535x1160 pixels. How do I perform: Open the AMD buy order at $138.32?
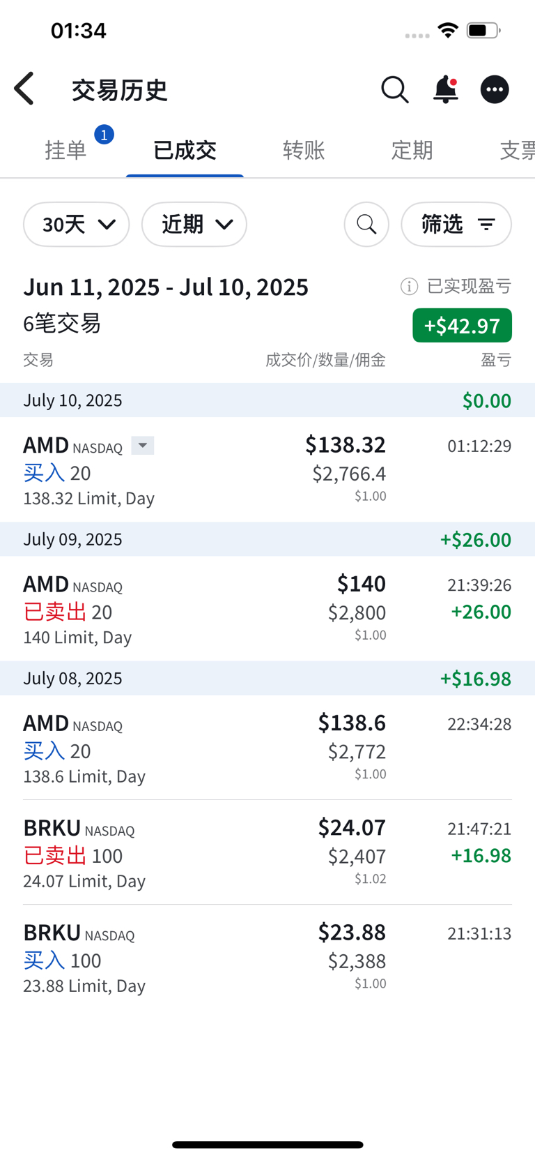point(267,469)
